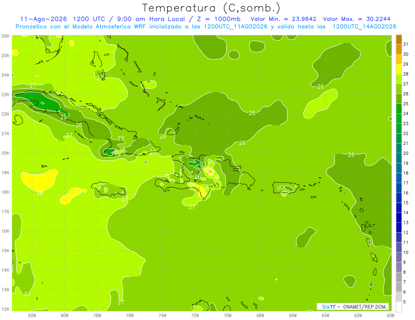Click the latitude axis label 20N
Screen dimensions: 415x320
[x=5, y=153]
